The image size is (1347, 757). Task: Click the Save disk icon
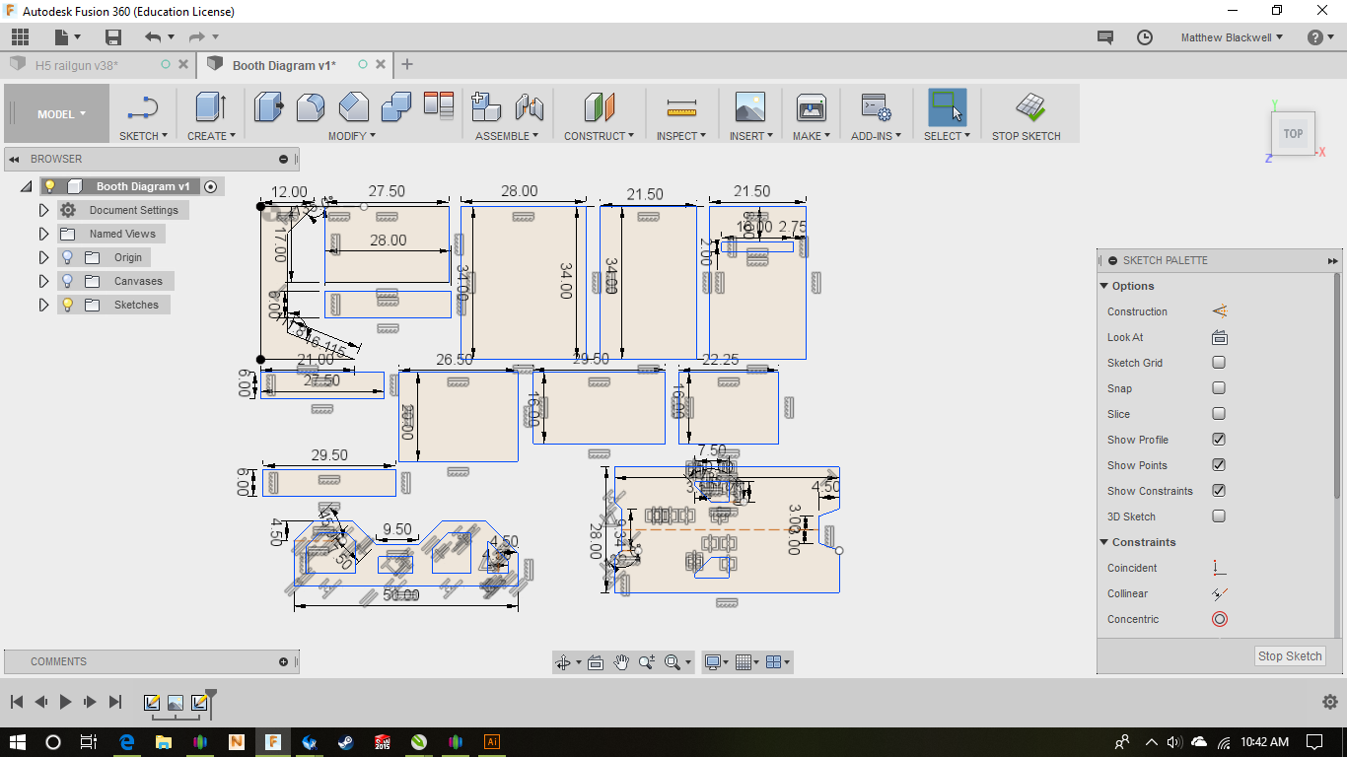113,37
